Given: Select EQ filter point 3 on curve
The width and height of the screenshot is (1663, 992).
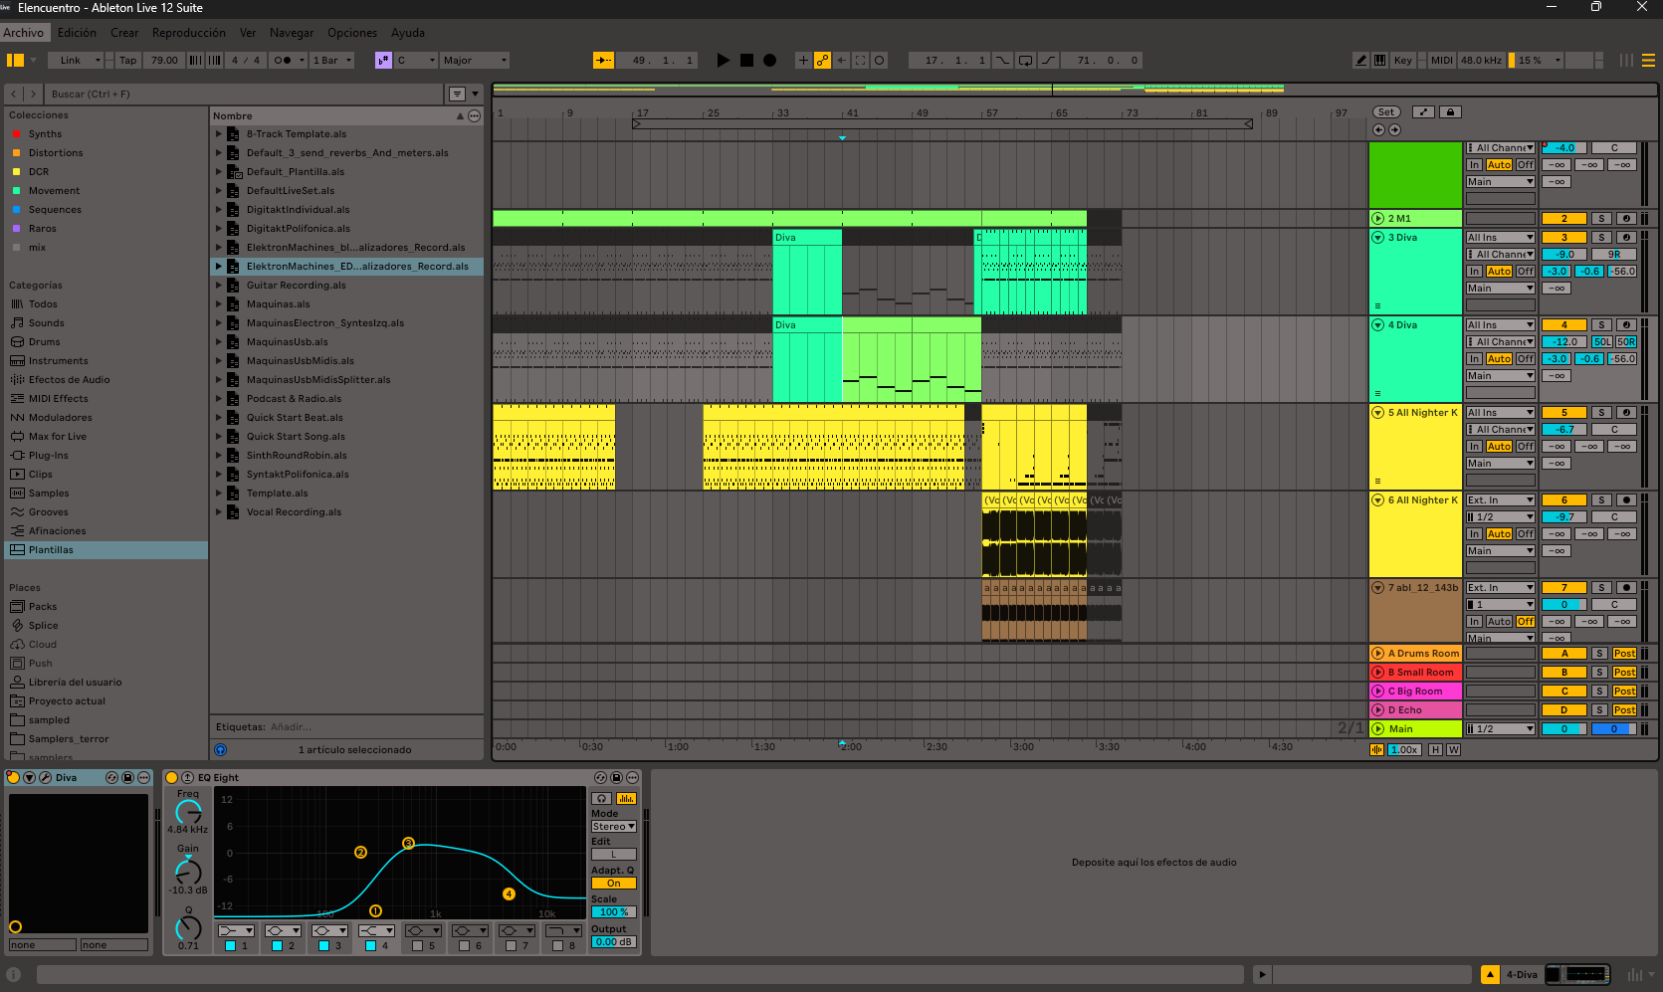Looking at the screenshot, I should click(408, 844).
